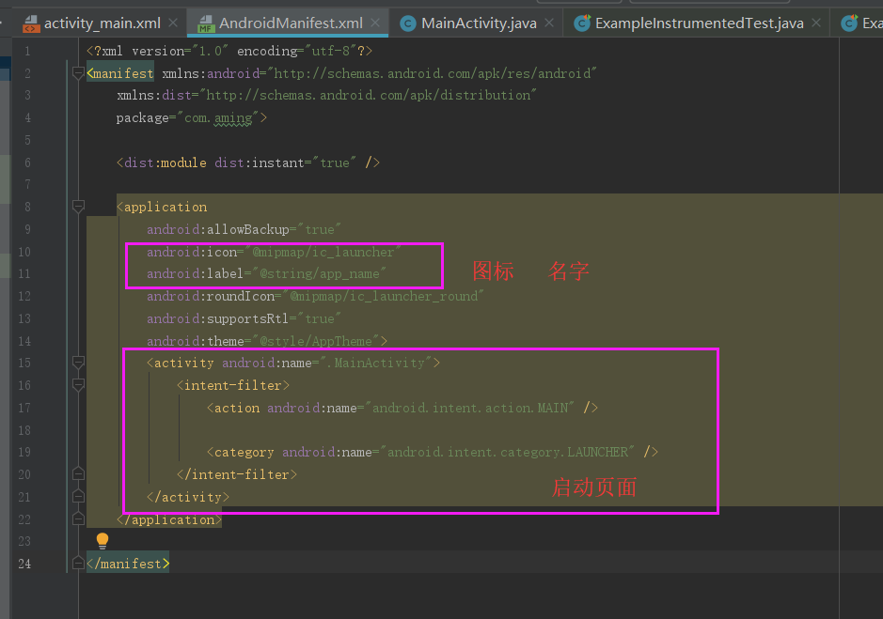Click the package value "com.aming"
The image size is (883, 619).
point(218,118)
